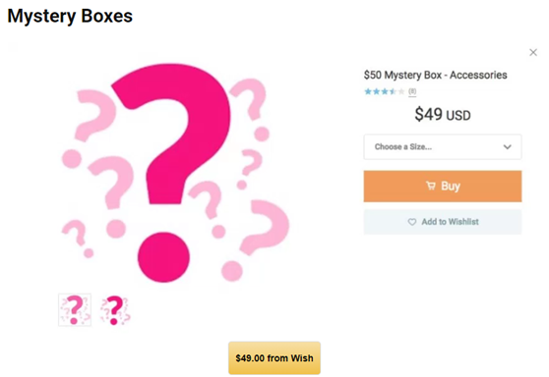Screen dimensions: 549x377
Task: Click the heart icon beside Add to Wishlist
Action: [412, 222]
